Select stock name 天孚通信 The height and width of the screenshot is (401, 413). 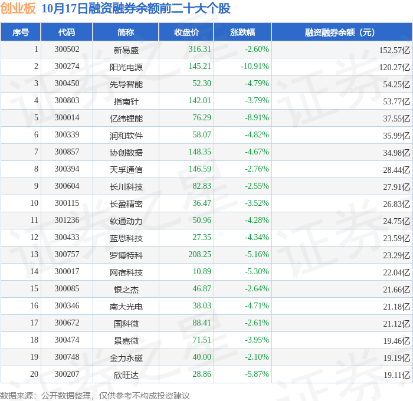pyautogui.click(x=126, y=170)
